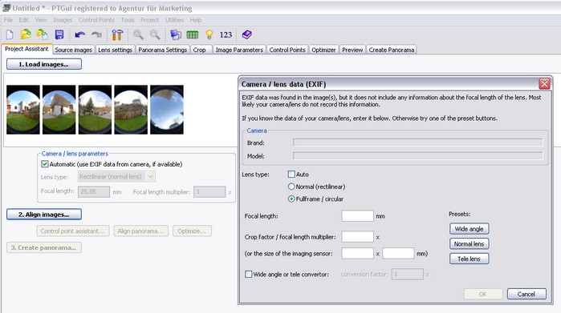Switch to the Project Assistant tab

(26, 49)
